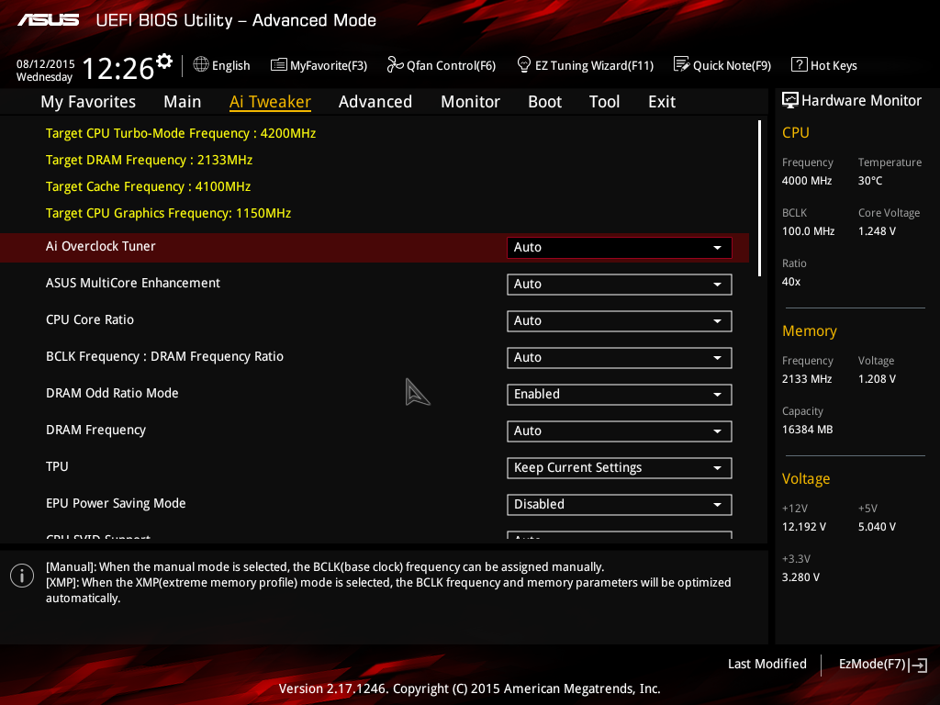Open the DRAM Frequency dropdown
Image resolution: width=940 pixels, height=705 pixels.
(x=620, y=431)
